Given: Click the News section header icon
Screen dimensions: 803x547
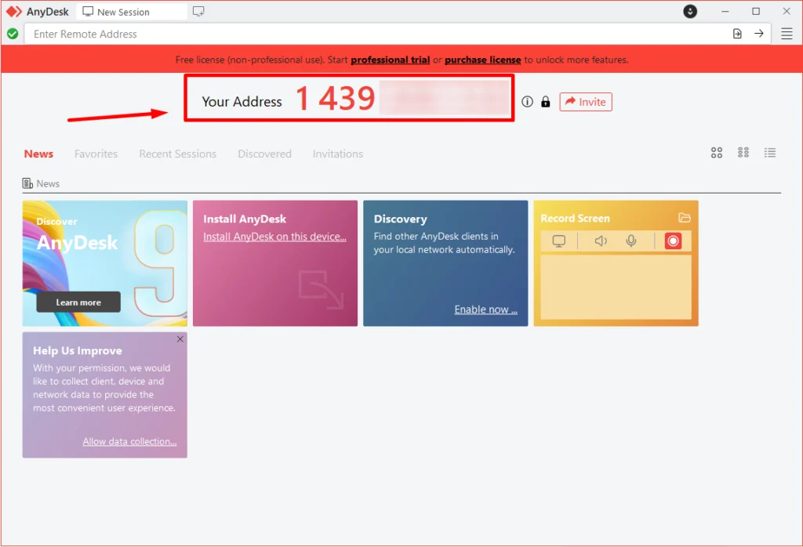Looking at the screenshot, I should (27, 183).
